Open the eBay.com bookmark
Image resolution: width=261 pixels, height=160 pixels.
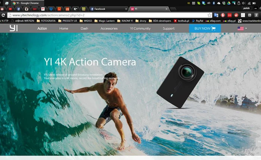(213, 21)
